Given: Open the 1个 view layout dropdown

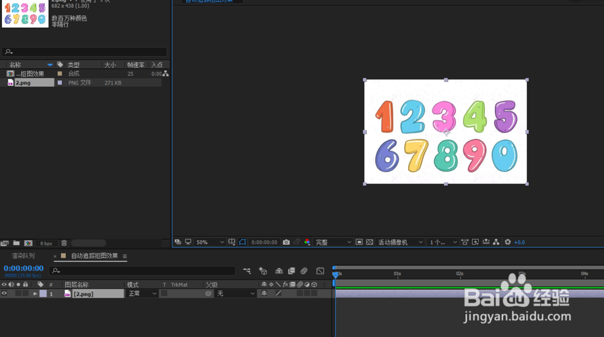Looking at the screenshot, I should pyautogui.click(x=443, y=242).
